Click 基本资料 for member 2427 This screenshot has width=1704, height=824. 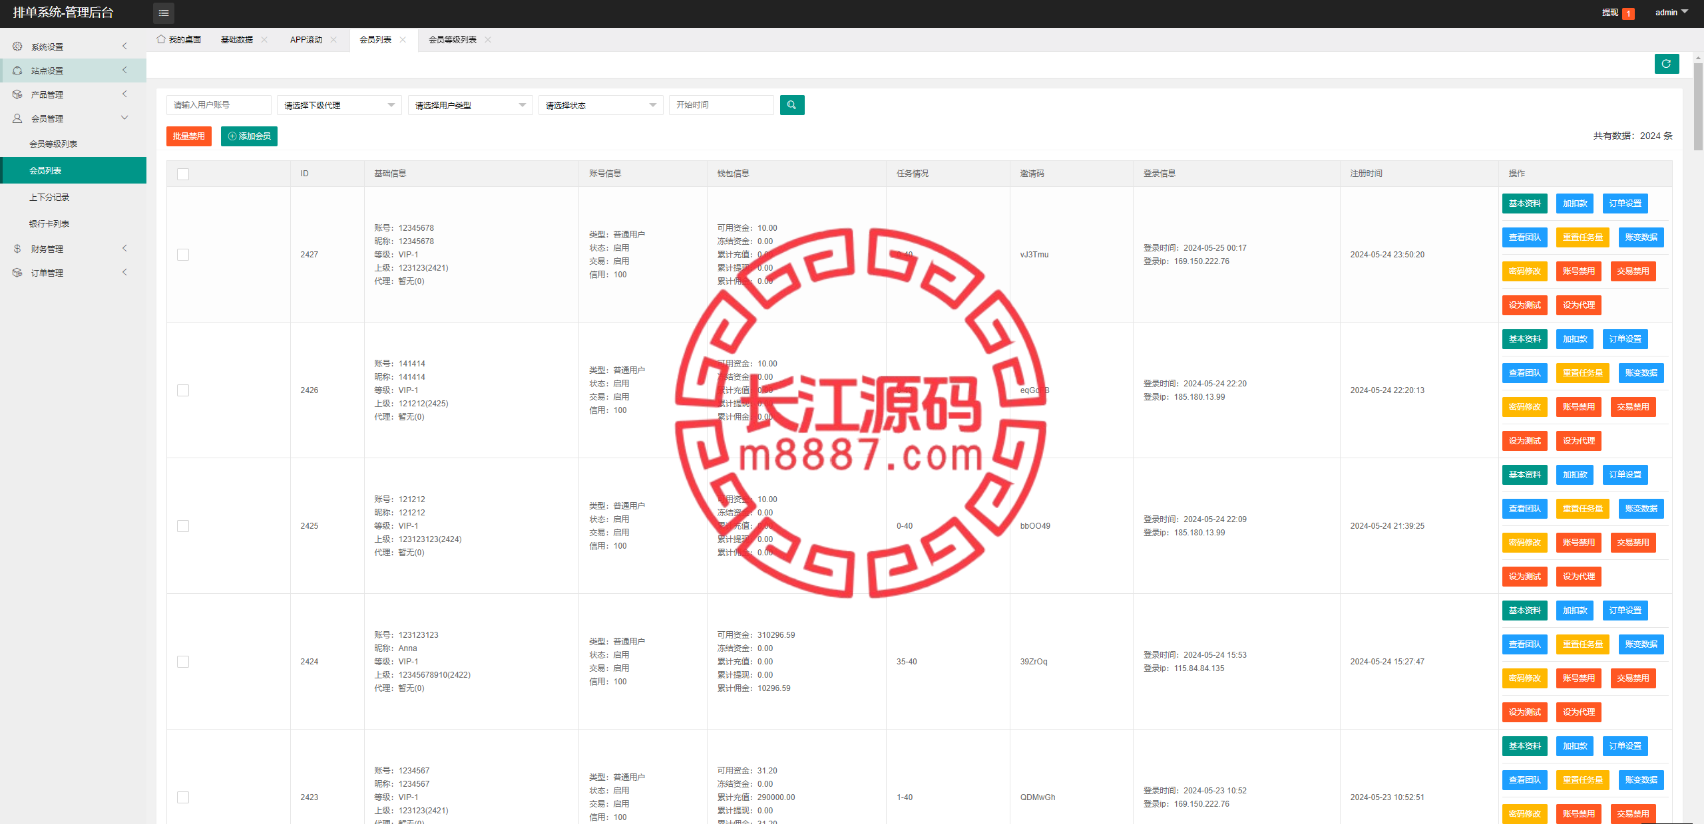[x=1525, y=204]
